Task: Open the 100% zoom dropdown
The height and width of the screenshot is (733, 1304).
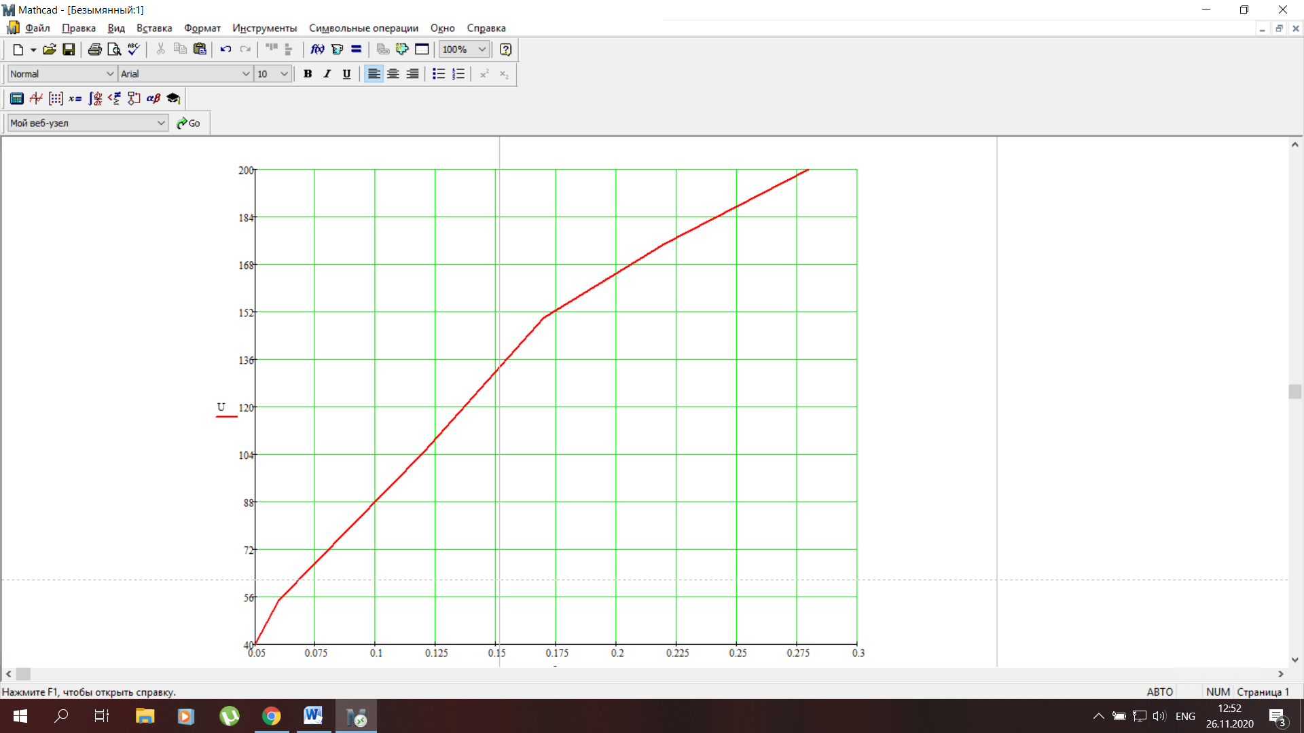Action: tap(482, 49)
